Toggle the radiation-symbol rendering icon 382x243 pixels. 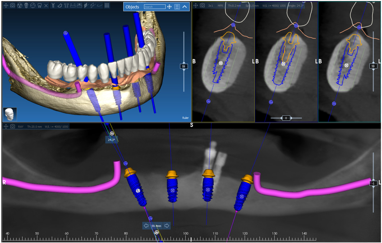tap(19, 5)
